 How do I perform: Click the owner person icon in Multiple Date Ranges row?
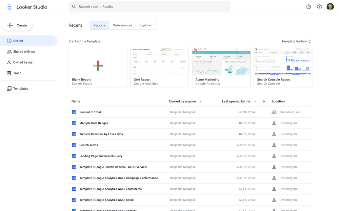274,123
